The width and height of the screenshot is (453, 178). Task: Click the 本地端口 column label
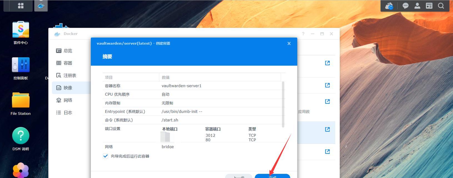point(170,129)
